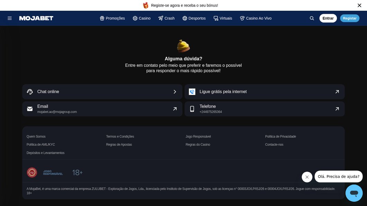This screenshot has height=206, width=367.
Task: Open the Crash games tab
Action: coord(167,18)
